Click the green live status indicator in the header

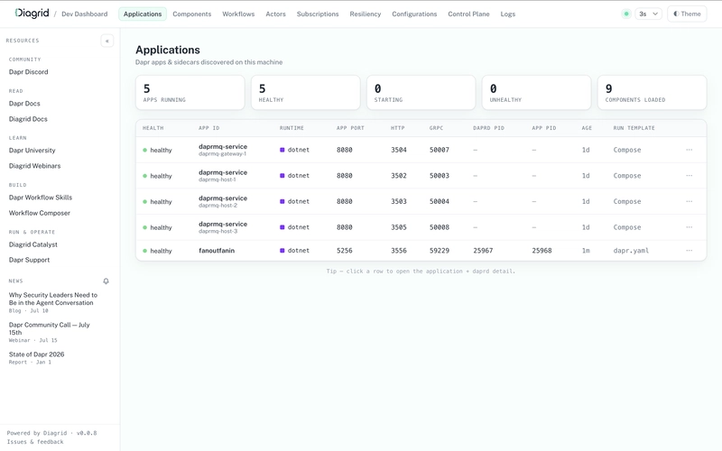point(625,14)
